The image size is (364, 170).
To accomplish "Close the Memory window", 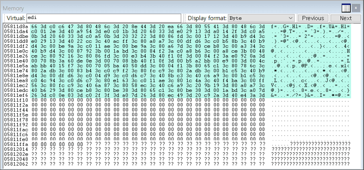I will [356, 8].
